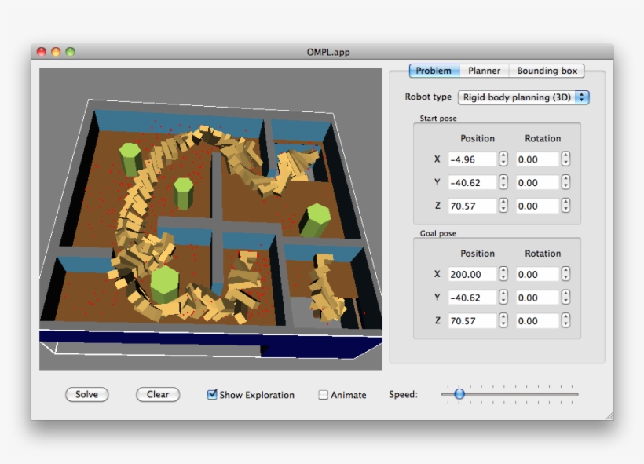Enable the Animate checkbox
Screen dimensions: 644x464
[x=322, y=395]
